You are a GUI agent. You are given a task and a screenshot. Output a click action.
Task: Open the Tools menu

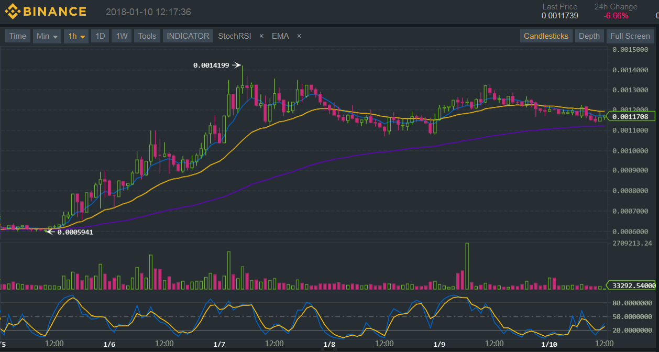[147, 36]
